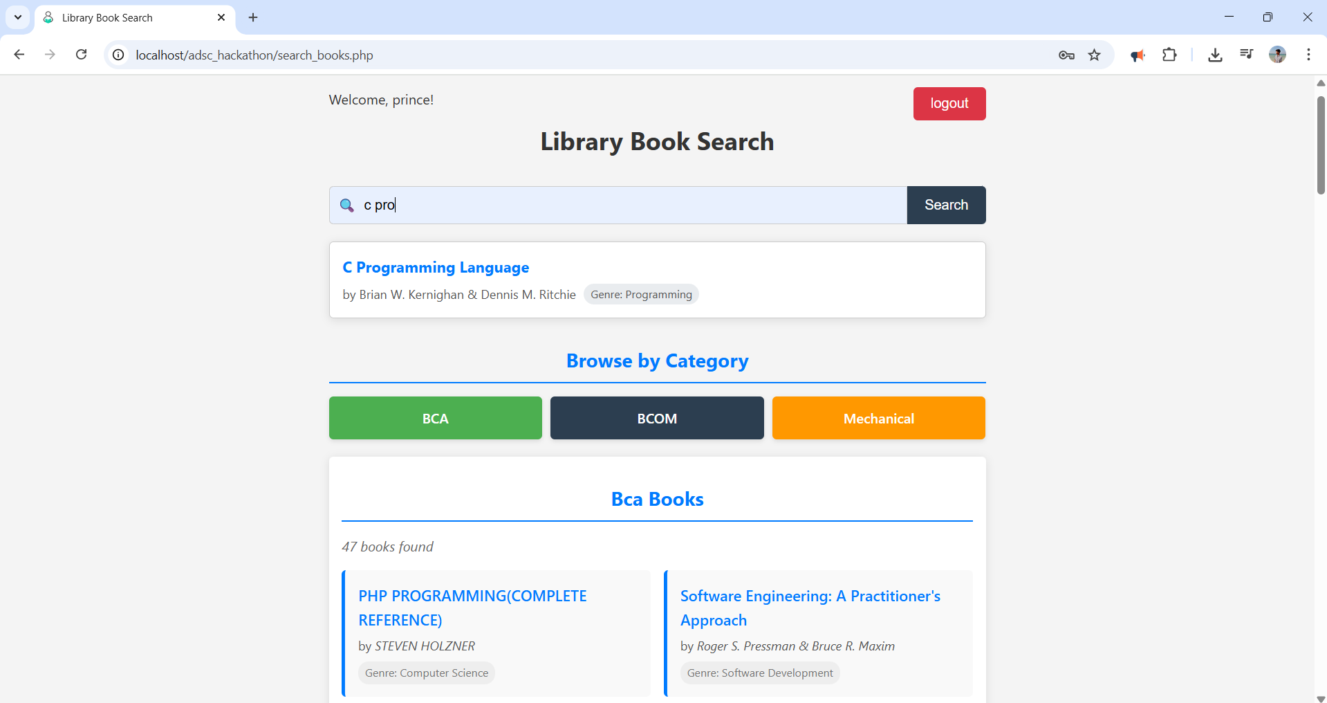Click the address bar URL
This screenshot has height=703, width=1327.
point(254,55)
